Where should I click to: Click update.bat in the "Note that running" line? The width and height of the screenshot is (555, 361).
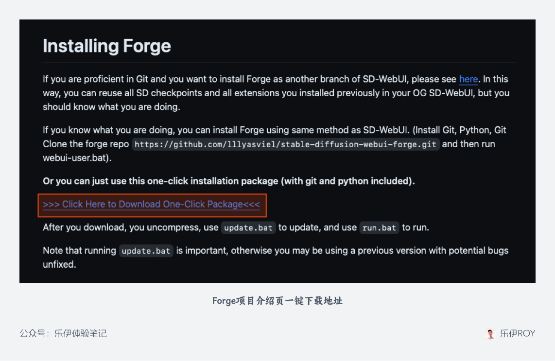point(146,251)
